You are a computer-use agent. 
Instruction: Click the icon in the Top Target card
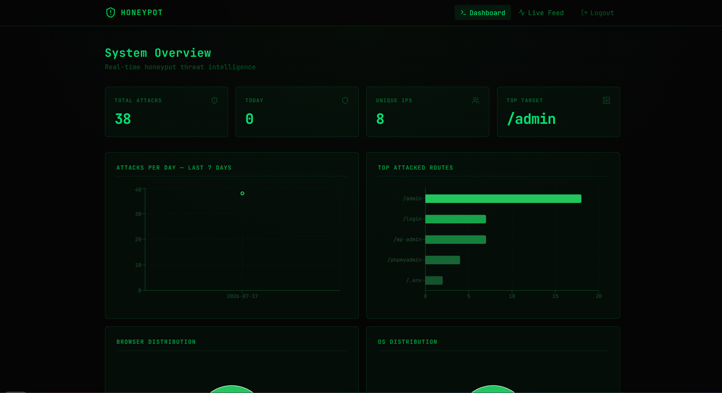point(606,100)
